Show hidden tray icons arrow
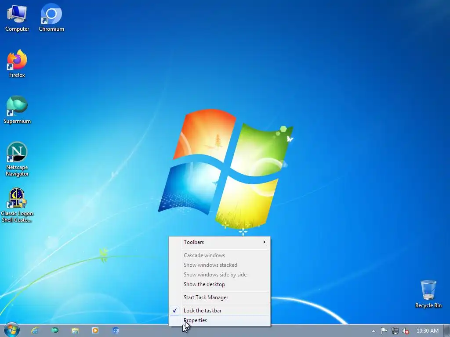The height and width of the screenshot is (337, 450). (374, 331)
